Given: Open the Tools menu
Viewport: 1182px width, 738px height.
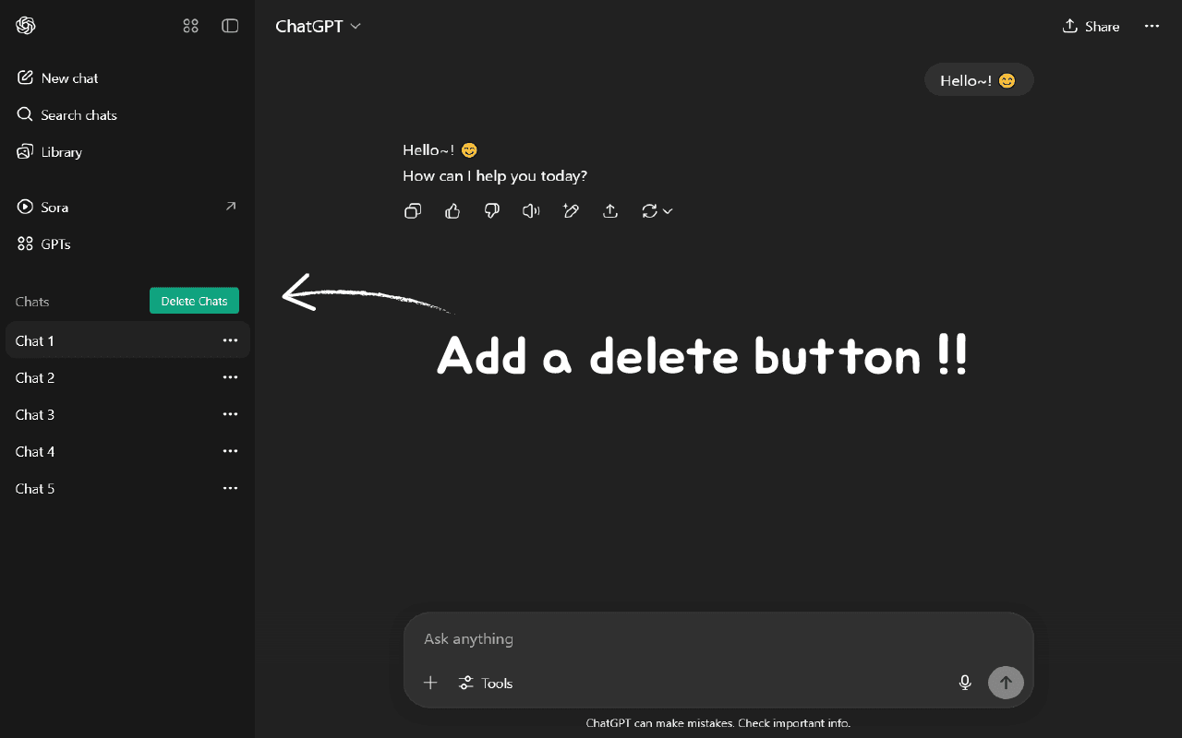Looking at the screenshot, I should pos(486,683).
